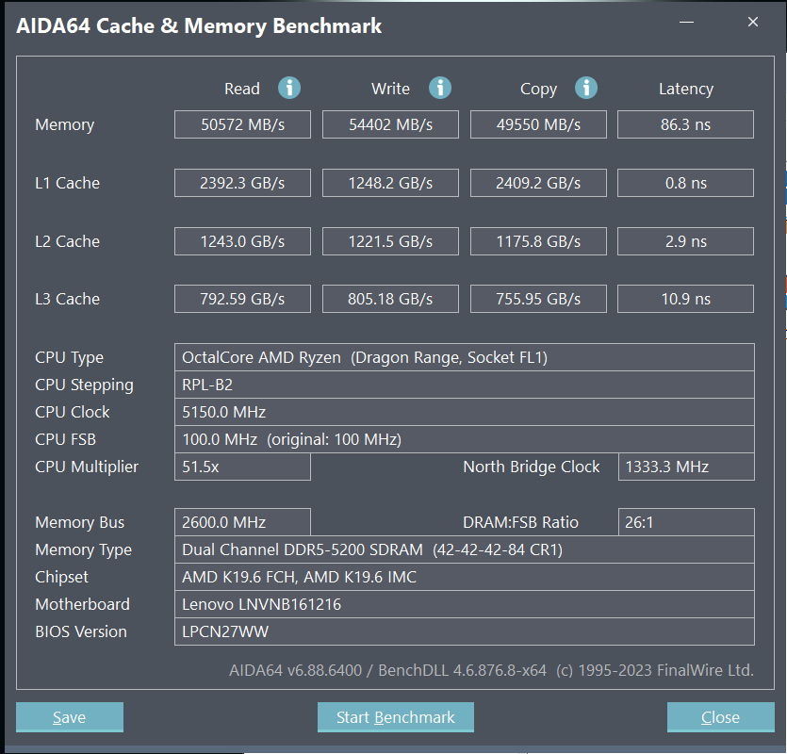Click the Close button at bottom
Image resolution: width=787 pixels, height=754 pixels.
point(720,717)
